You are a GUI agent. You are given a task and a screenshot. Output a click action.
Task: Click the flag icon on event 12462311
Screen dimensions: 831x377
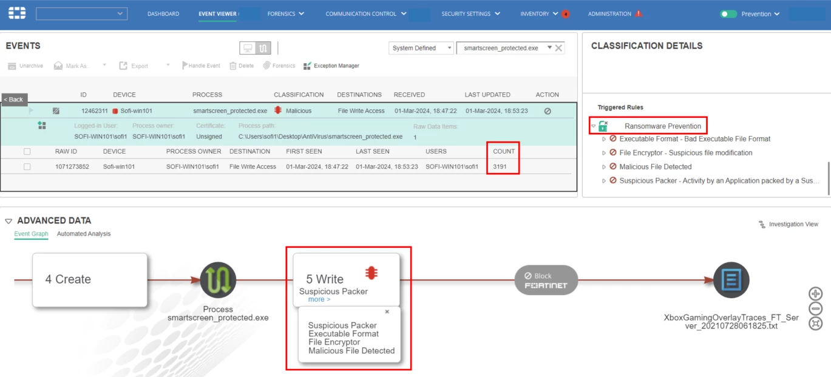coord(31,110)
